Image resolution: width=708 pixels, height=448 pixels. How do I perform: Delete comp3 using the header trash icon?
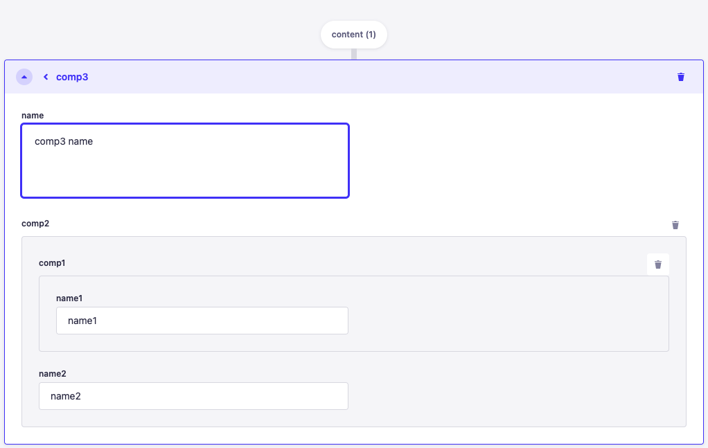(680, 77)
